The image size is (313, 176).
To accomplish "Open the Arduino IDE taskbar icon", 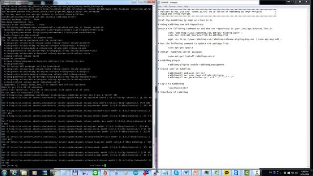I will 136,173.
